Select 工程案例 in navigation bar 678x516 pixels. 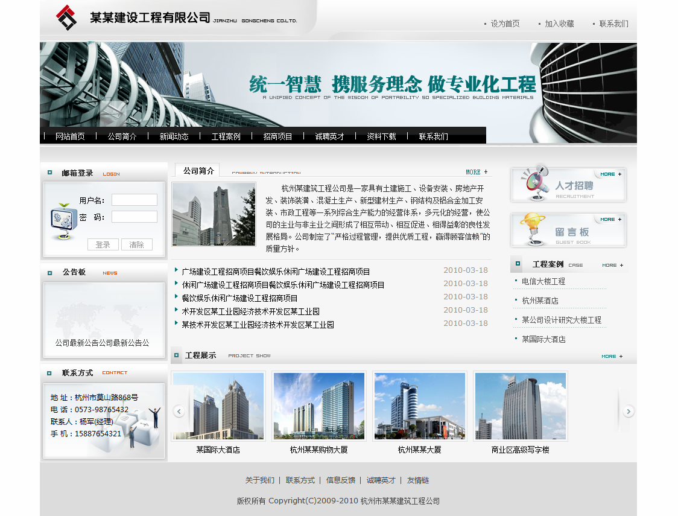[x=226, y=136]
